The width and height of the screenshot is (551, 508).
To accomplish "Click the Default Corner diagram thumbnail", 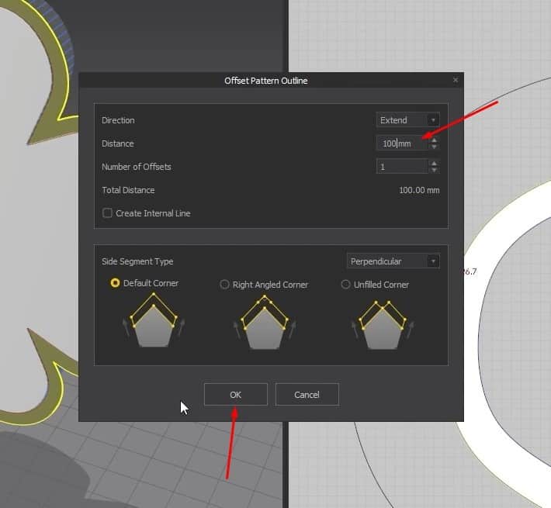I will [x=154, y=320].
